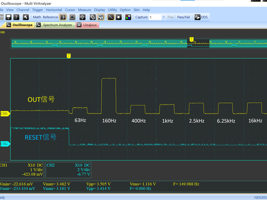
Task: Toggle the Reference waveform button
Action: pos(50,17)
